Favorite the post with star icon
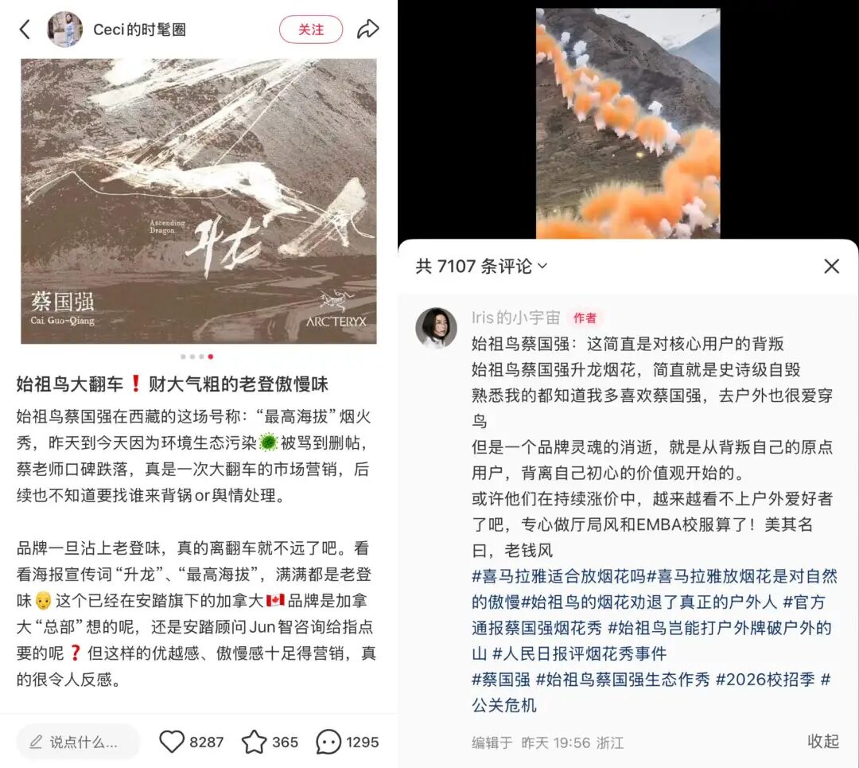This screenshot has width=859, height=768. click(x=255, y=742)
